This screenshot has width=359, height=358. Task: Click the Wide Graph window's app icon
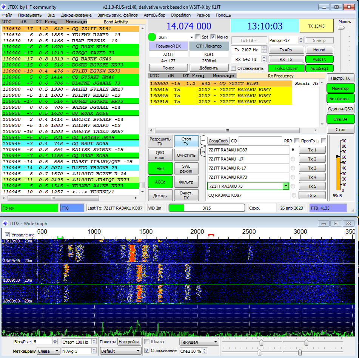pyautogui.click(x=5, y=223)
